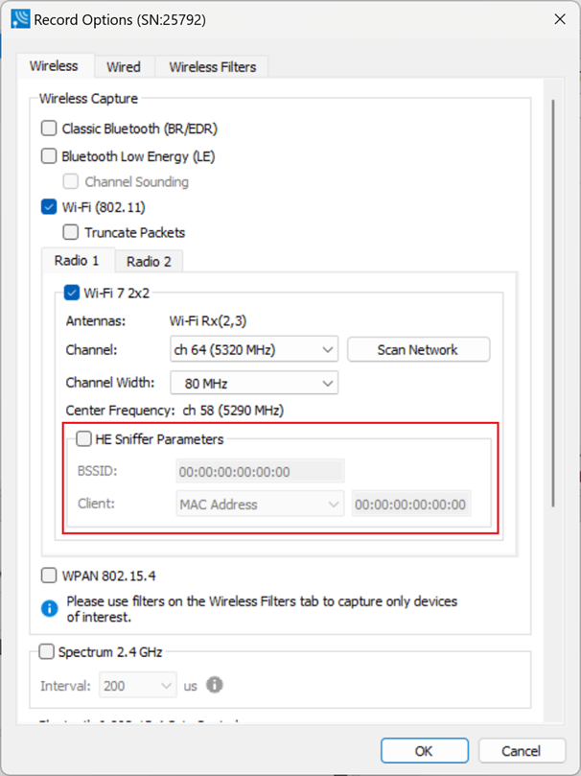Toggle the Channel Sounding checkbox
This screenshot has width=581, height=776.
[x=70, y=181]
